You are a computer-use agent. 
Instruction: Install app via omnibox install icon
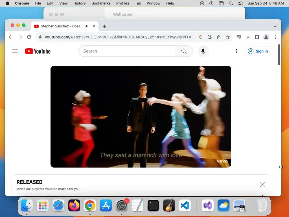(x=210, y=37)
